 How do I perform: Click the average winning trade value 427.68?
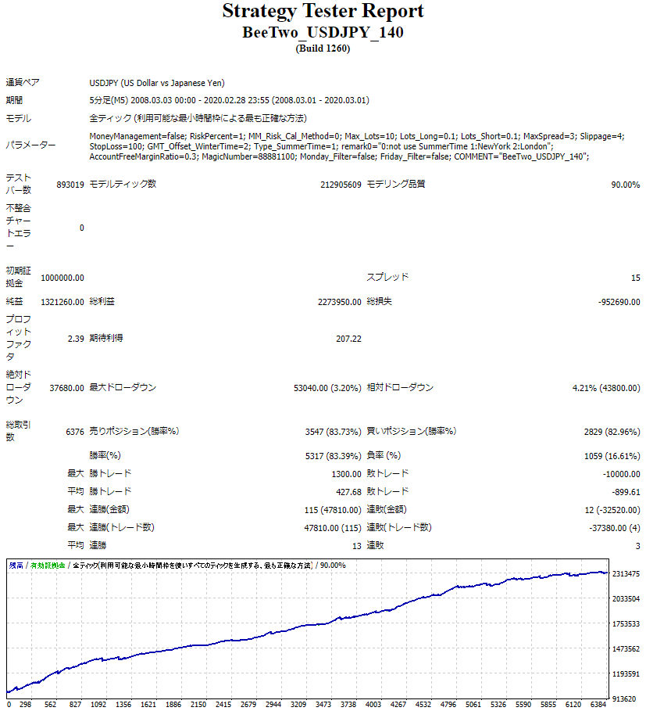click(348, 492)
